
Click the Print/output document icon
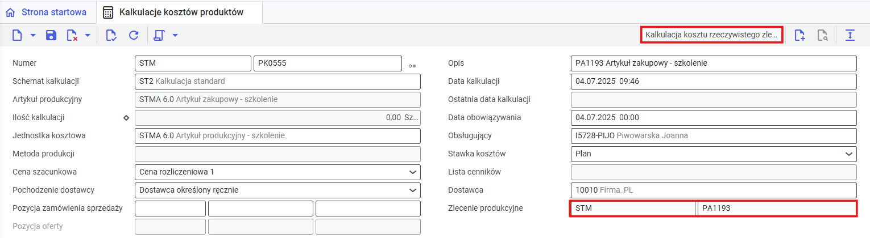pyautogui.click(x=159, y=35)
